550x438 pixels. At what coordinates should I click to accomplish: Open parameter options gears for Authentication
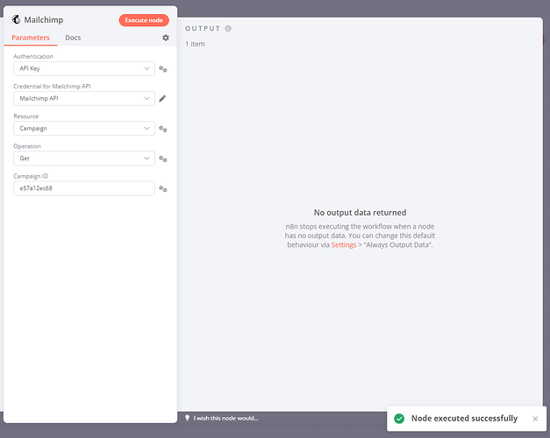(163, 68)
